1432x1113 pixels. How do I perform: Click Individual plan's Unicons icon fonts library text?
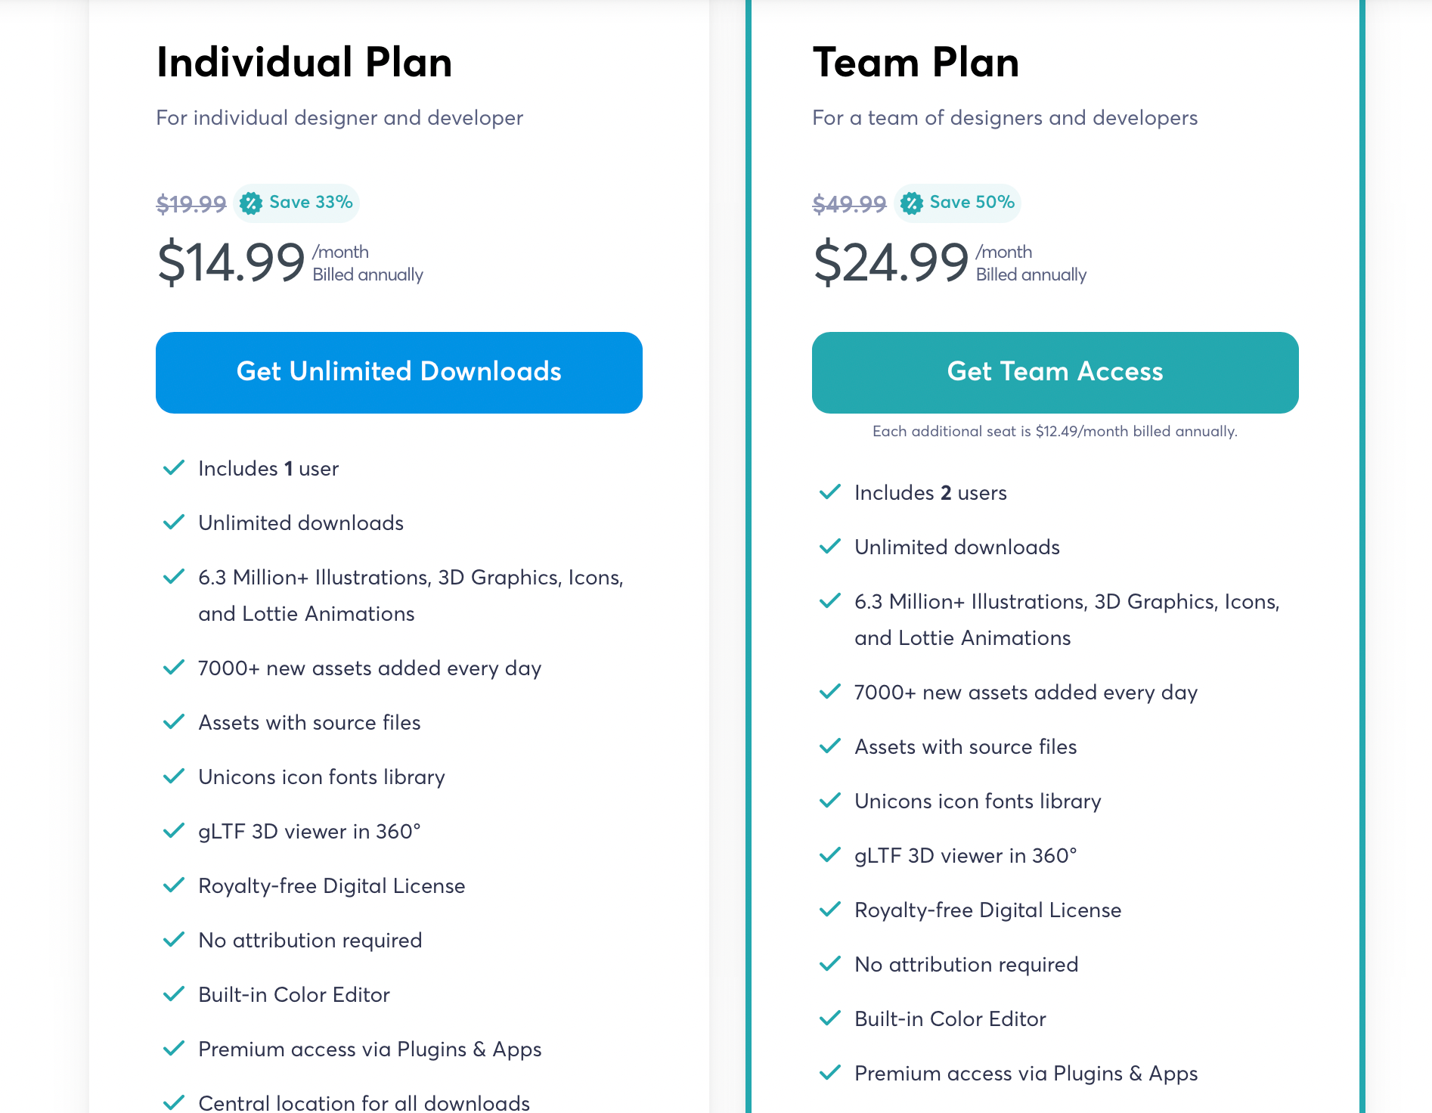[x=321, y=777]
